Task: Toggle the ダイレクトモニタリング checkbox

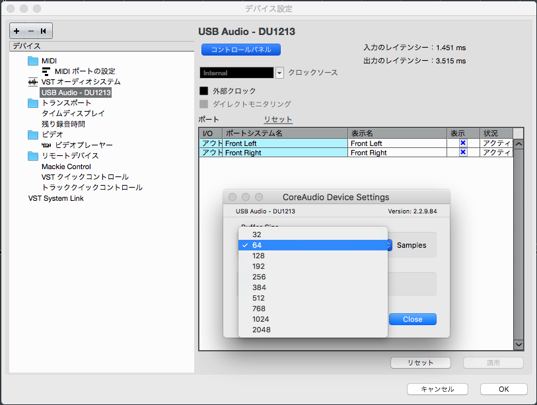Action: 204,104
